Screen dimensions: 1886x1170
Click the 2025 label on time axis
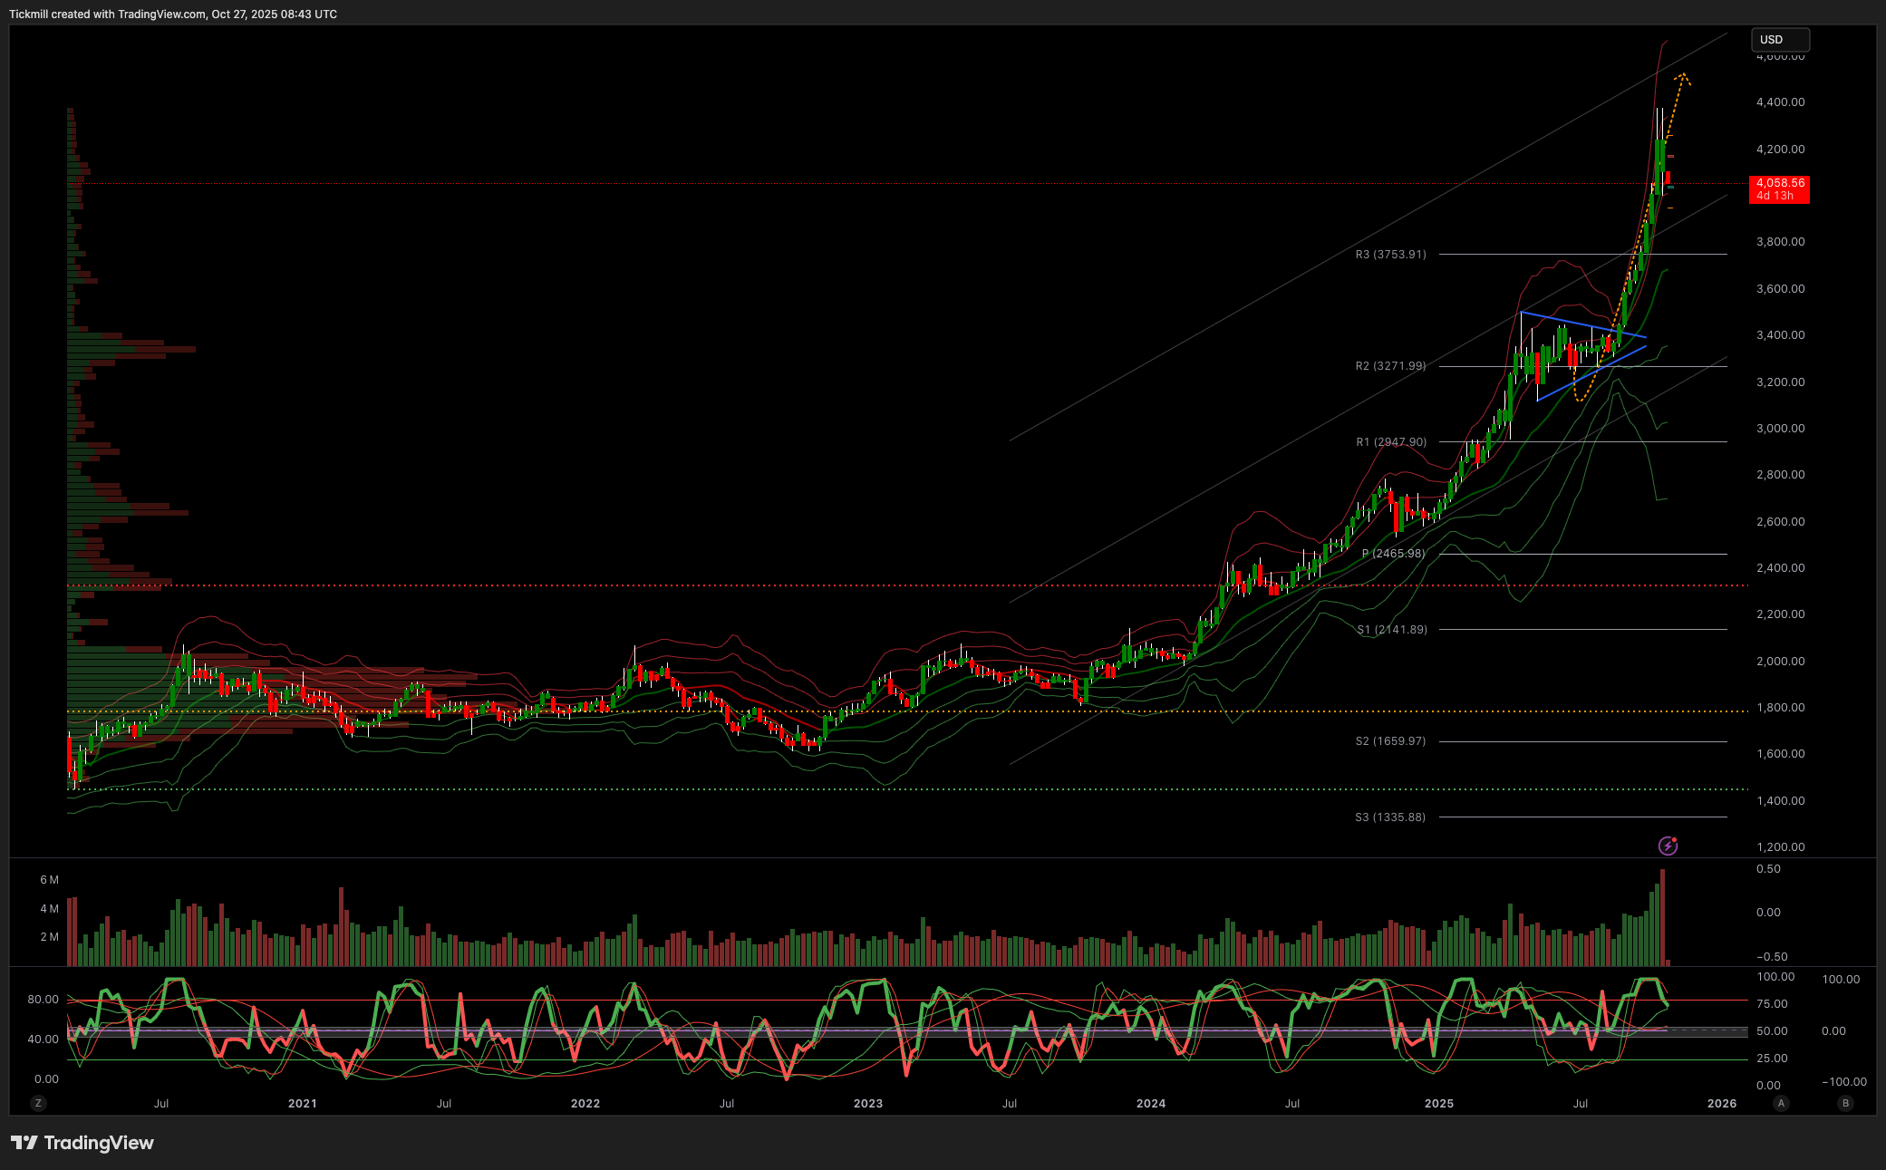(x=1438, y=1104)
